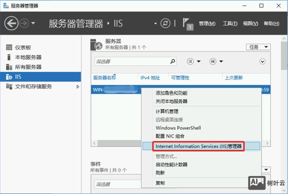Sort by 服务器名称 column header
The image size is (288, 194).
point(105,78)
